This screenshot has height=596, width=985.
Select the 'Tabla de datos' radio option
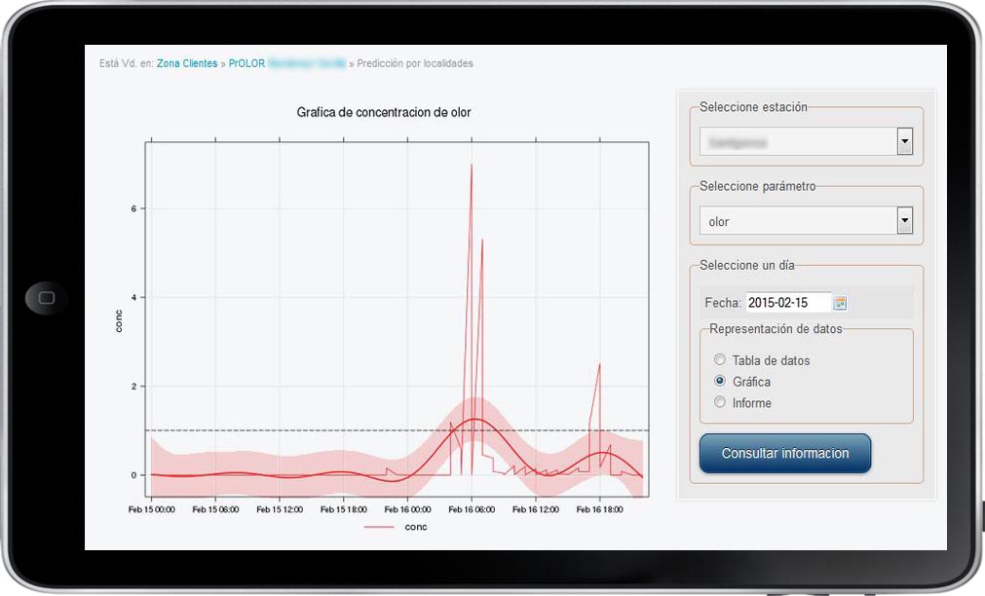[720, 360]
